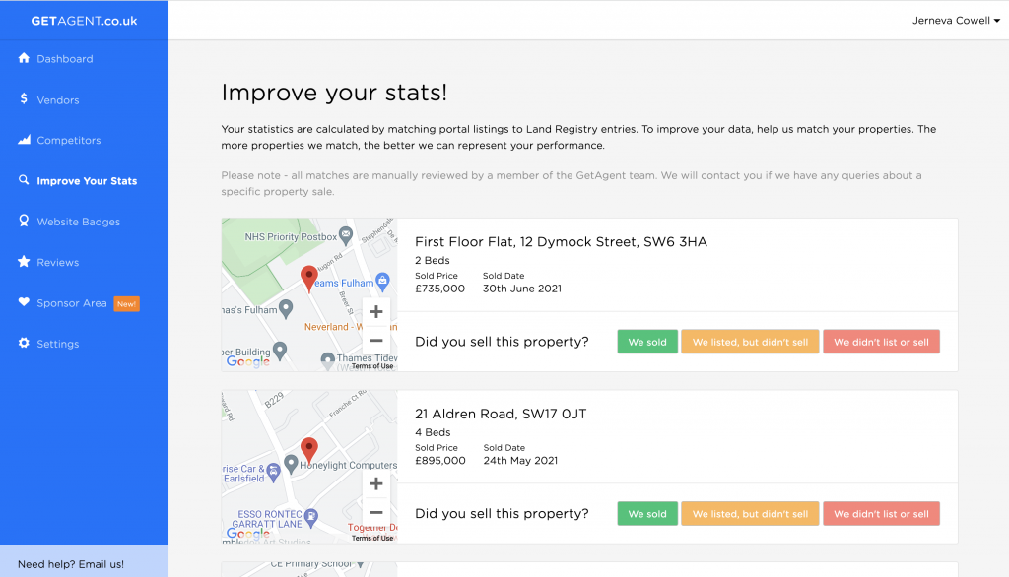This screenshot has height=577, width=1009.
Task: Select "We listed, but didn't sell" for Dymock Street
Action: (x=750, y=342)
